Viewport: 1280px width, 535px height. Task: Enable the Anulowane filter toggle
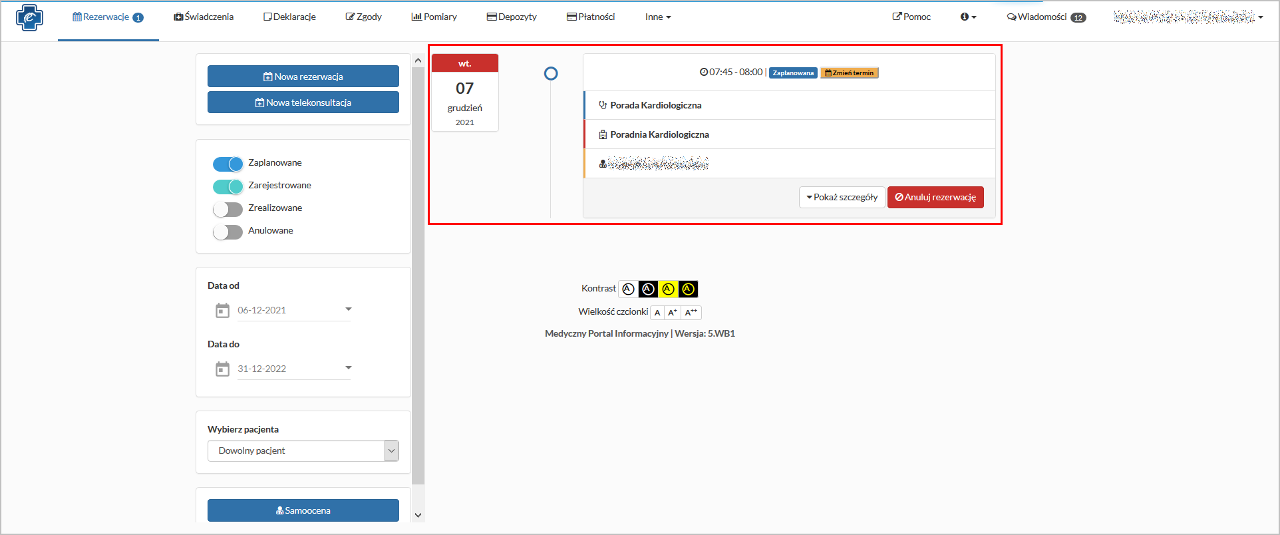[x=228, y=232]
